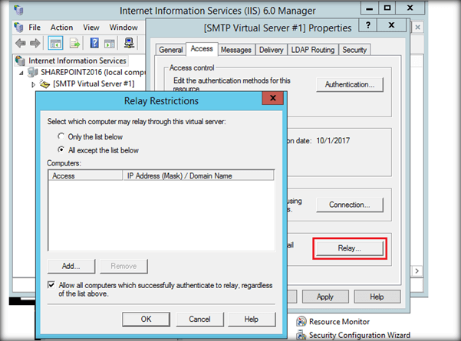Collapse the SHAREPOINT2016 tree node
This screenshot has height=341, width=461.
point(21,73)
